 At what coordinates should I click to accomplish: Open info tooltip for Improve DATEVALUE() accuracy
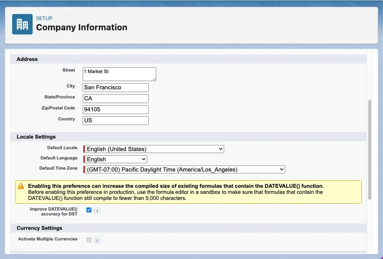coord(97,210)
